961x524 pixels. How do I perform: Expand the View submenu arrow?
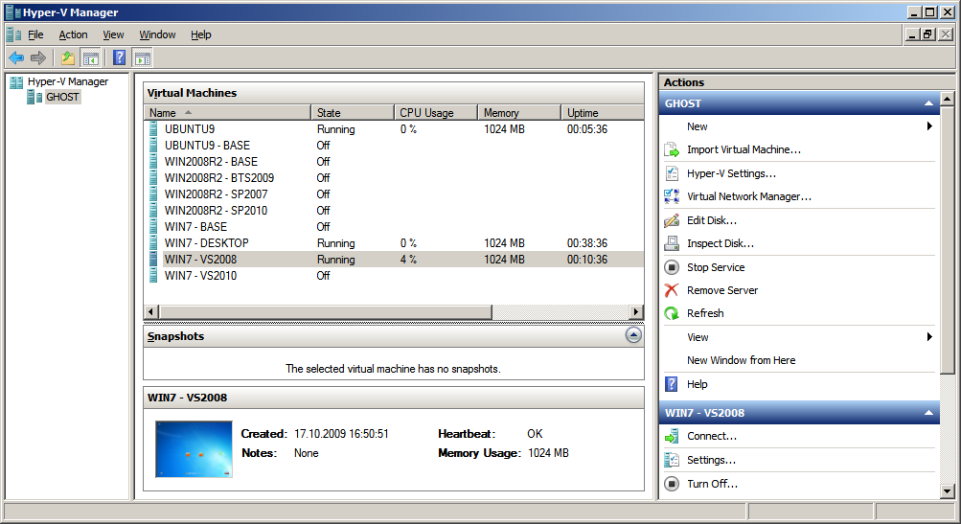click(929, 336)
